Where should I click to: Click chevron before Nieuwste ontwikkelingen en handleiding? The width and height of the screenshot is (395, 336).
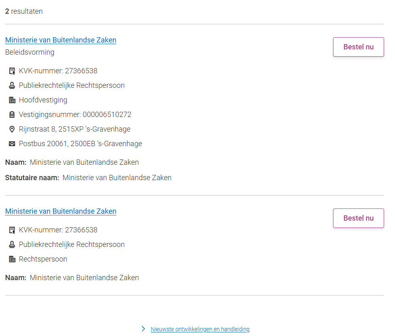pos(143,329)
